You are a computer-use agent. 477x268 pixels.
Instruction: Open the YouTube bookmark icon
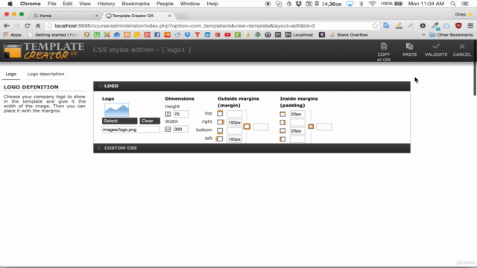click(227, 35)
